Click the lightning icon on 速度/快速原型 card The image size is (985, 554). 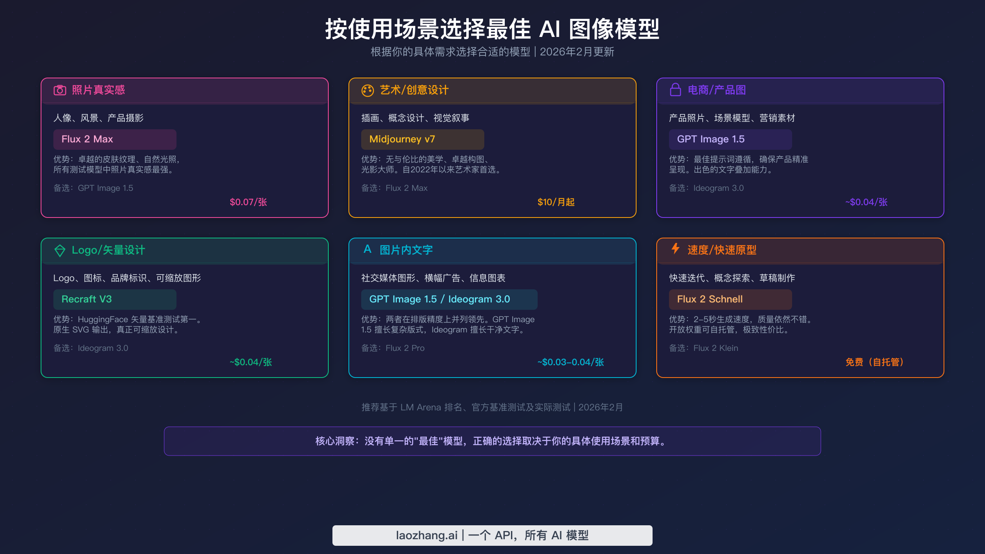pyautogui.click(x=675, y=250)
